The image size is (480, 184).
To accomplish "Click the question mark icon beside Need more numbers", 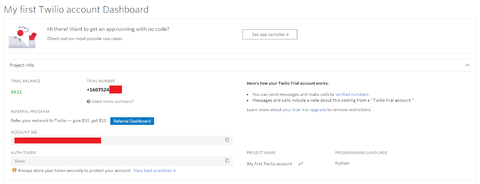I will tap(88, 101).
